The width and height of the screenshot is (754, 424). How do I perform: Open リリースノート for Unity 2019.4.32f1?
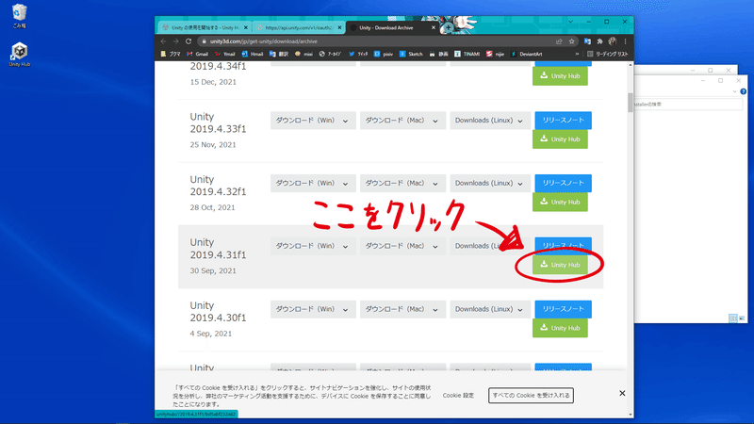(563, 183)
